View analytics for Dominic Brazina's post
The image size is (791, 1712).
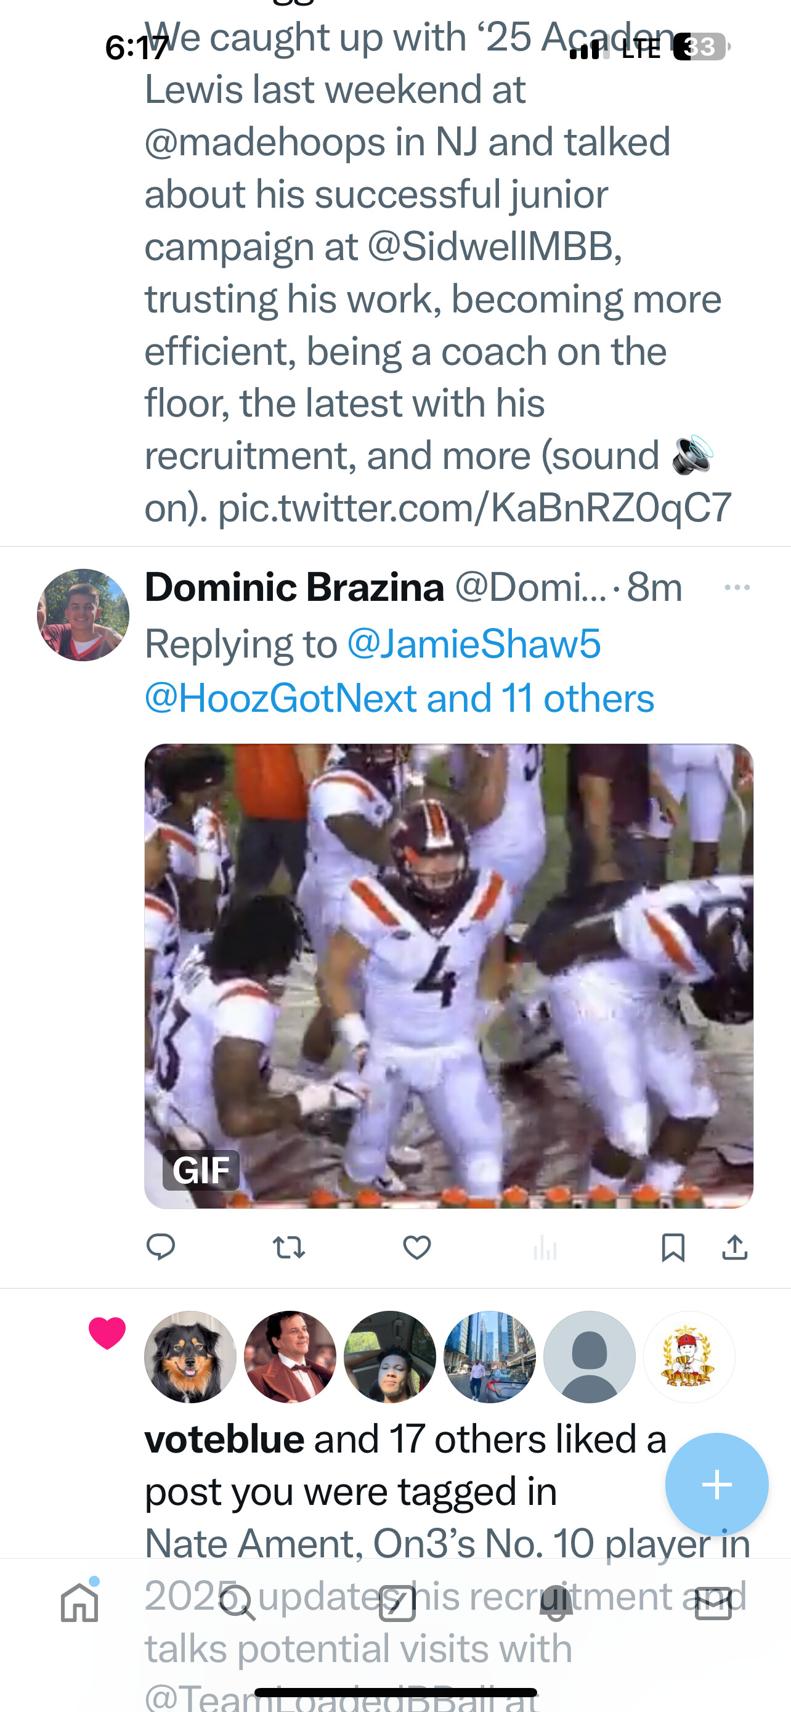545,1247
